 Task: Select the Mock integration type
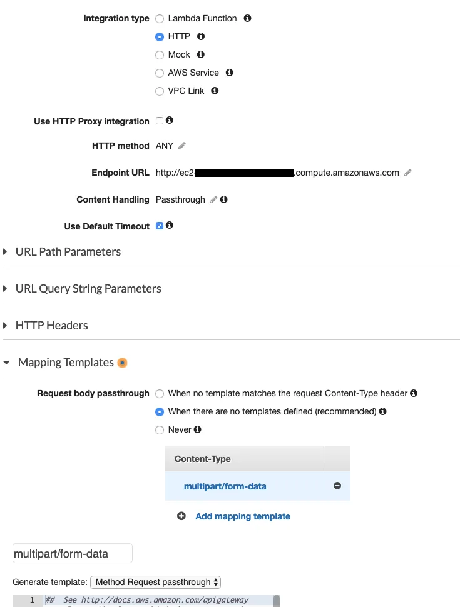(160, 55)
